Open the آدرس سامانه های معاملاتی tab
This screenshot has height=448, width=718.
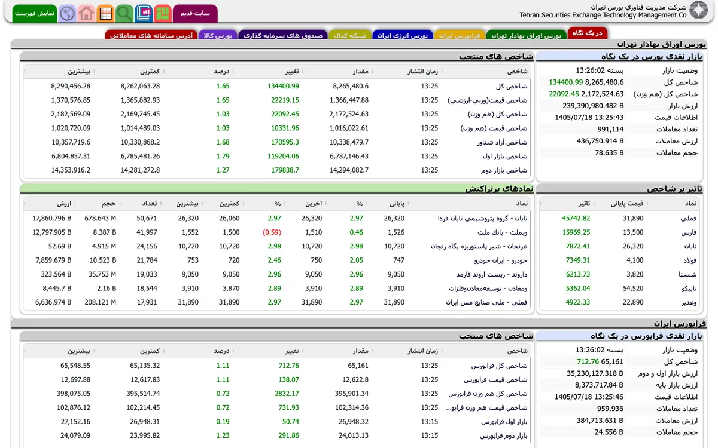point(151,35)
